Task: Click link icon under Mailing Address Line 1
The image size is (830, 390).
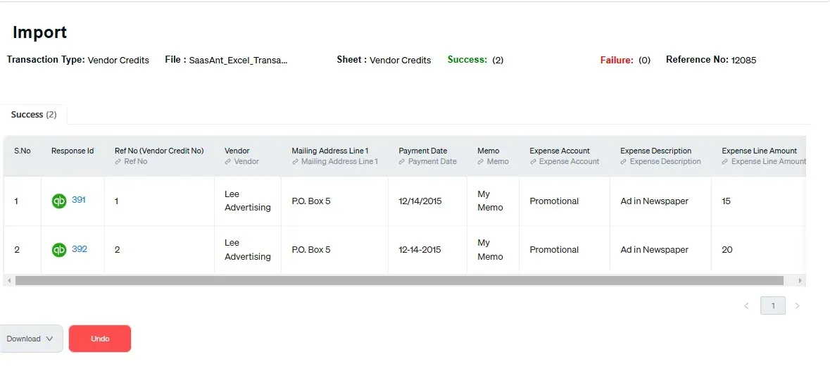Action: coord(295,162)
